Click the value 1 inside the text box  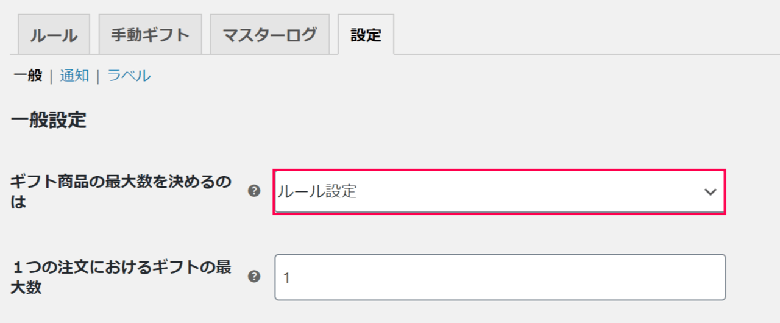click(287, 278)
